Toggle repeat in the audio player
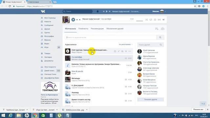This screenshot has width=210, height=118. (x=151, y=20)
